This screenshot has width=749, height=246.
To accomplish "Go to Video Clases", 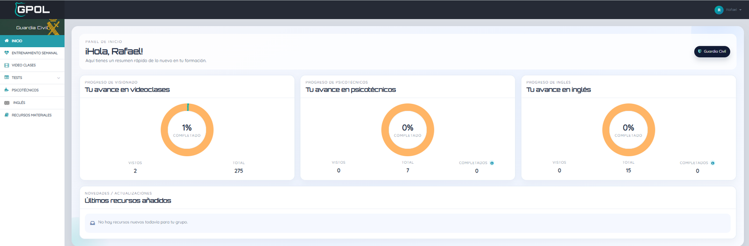I will coord(32,65).
